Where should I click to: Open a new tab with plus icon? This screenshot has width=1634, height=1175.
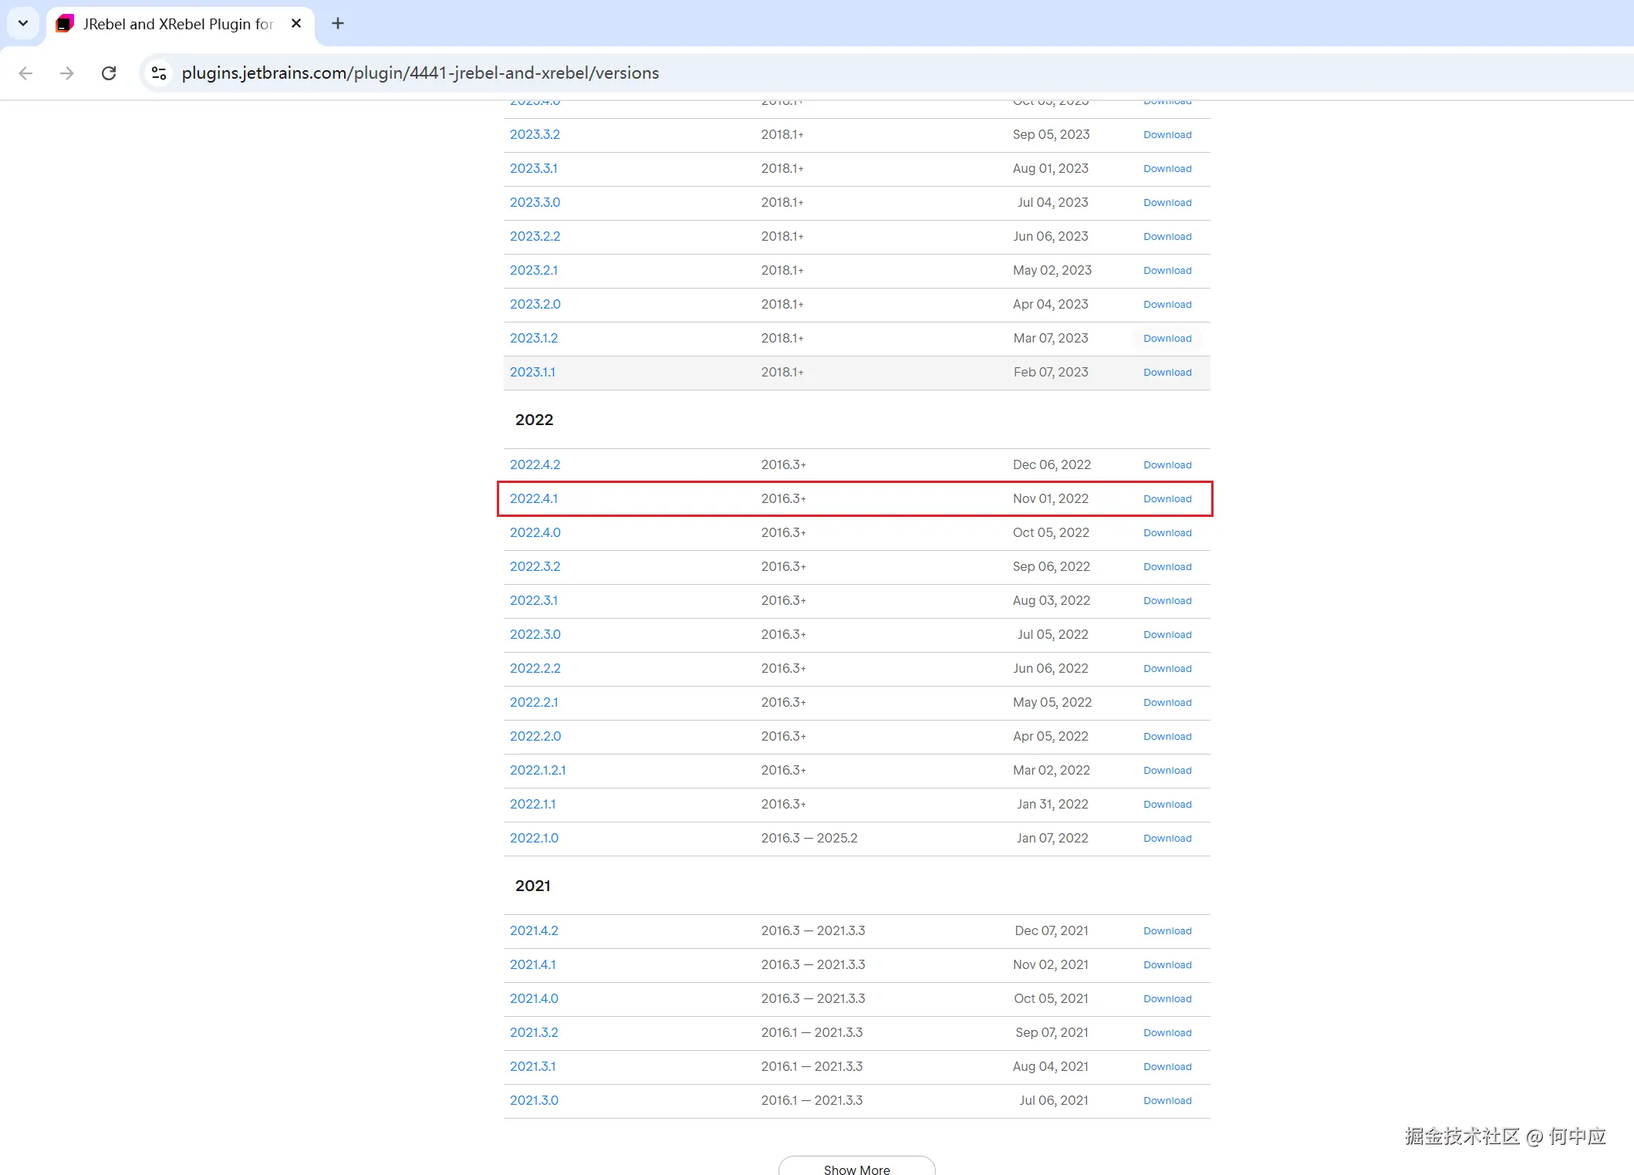(337, 24)
